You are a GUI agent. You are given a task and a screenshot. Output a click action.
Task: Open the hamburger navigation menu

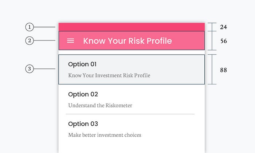[x=71, y=41]
